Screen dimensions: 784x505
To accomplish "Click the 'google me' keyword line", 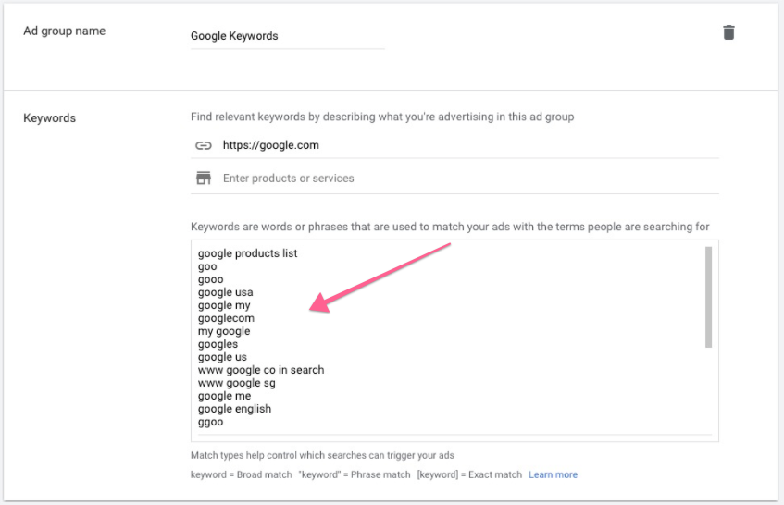I will pos(224,396).
